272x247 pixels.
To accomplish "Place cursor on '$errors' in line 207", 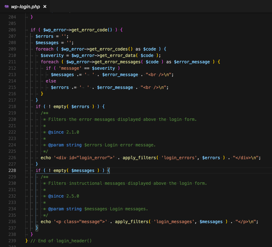I will click(44, 36).
